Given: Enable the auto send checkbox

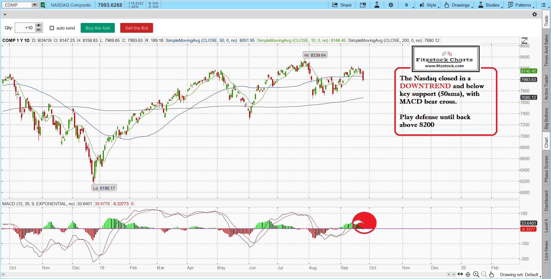Looking at the screenshot, I should 52,28.
